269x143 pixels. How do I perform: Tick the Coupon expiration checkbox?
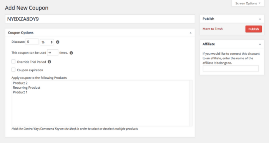click(x=13, y=70)
